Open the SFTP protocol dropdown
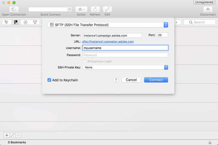The width and height of the screenshot is (218, 145). (x=108, y=25)
